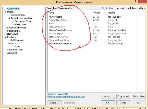Sort components by Name column

click(70, 13)
